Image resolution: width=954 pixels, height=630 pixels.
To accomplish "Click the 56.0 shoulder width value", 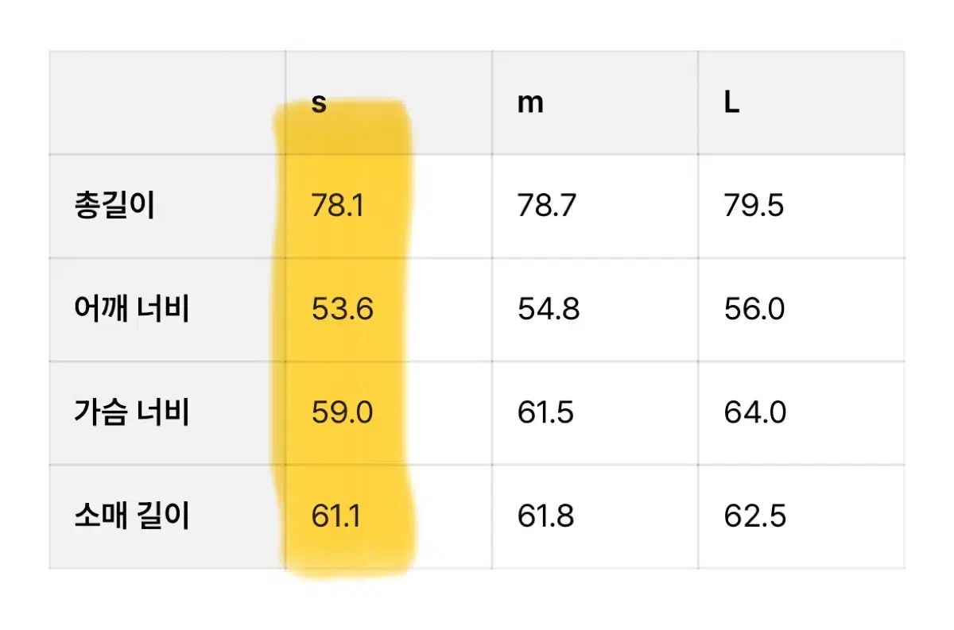I will 754,310.
